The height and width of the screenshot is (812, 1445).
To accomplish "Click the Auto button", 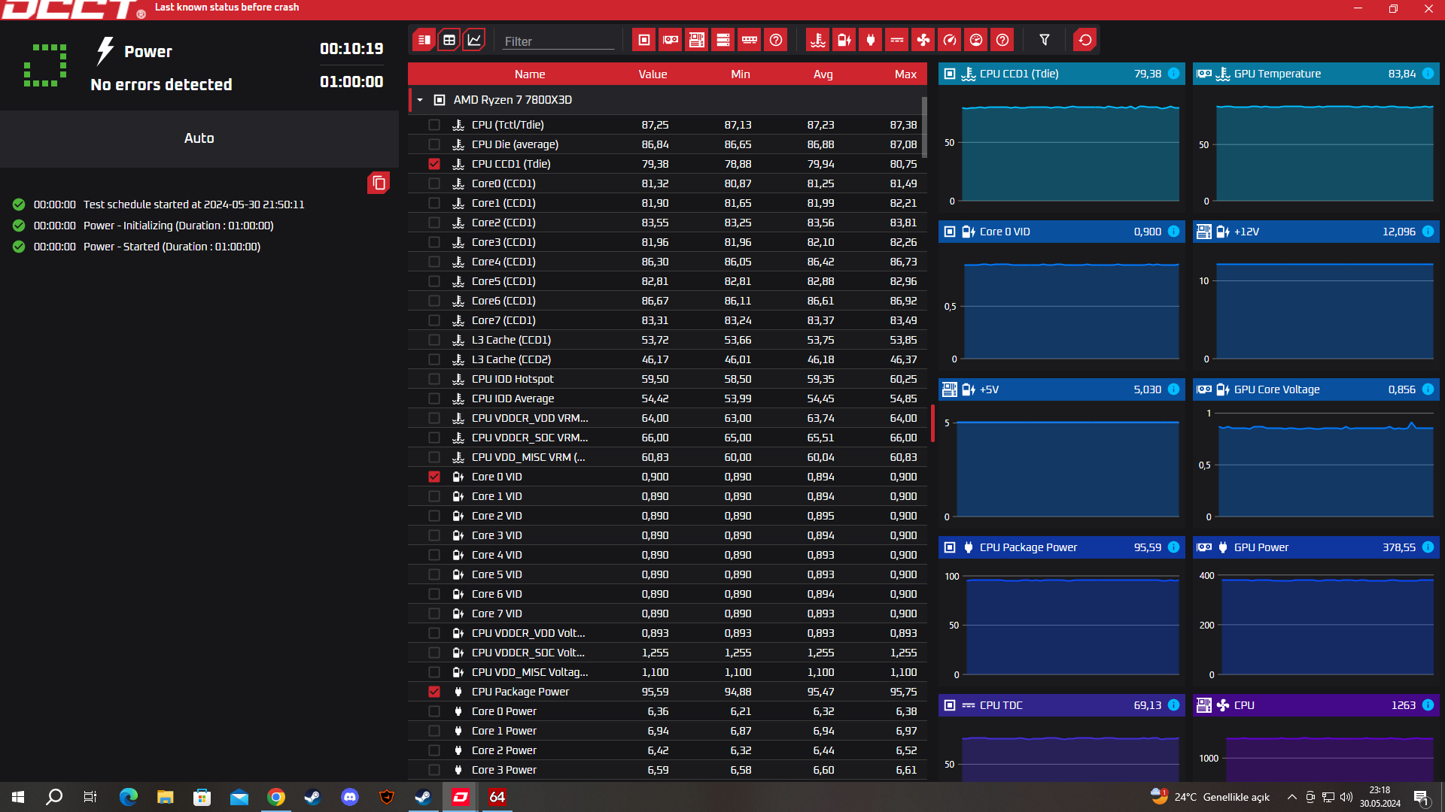I will [x=199, y=138].
